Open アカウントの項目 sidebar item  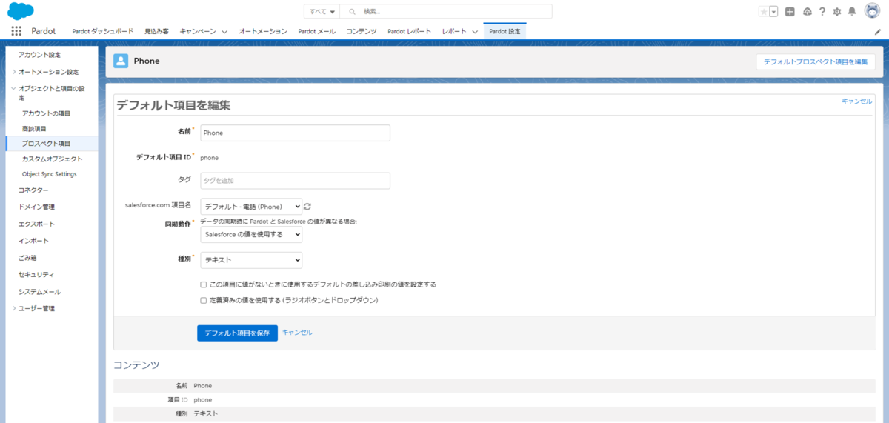tap(46, 113)
